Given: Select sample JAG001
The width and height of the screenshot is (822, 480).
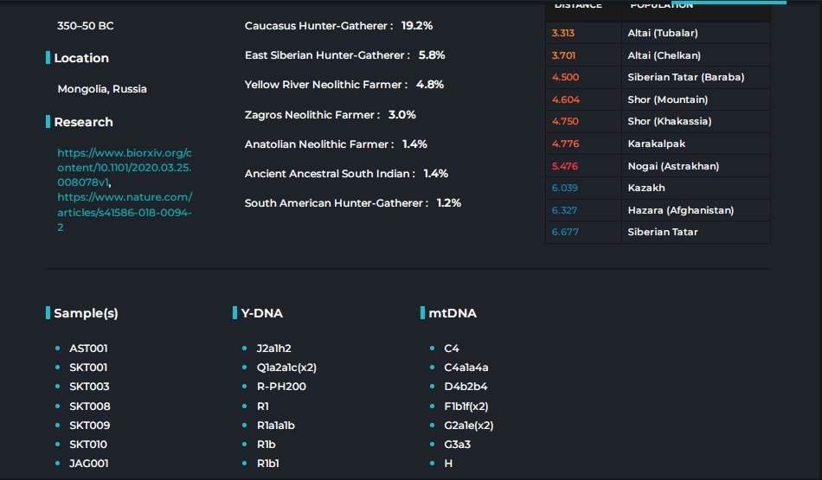Looking at the screenshot, I should (x=89, y=464).
